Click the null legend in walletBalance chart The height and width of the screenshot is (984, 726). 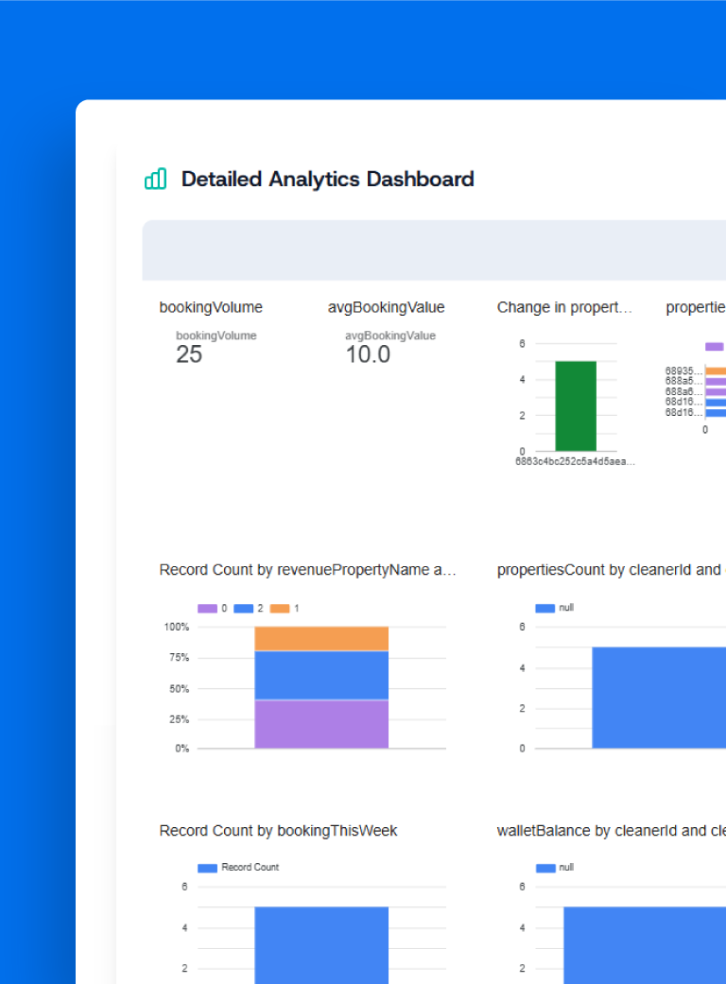(x=555, y=868)
